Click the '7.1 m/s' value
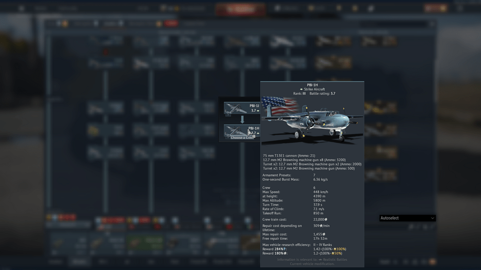The width and height of the screenshot is (481, 270). click(x=319, y=209)
